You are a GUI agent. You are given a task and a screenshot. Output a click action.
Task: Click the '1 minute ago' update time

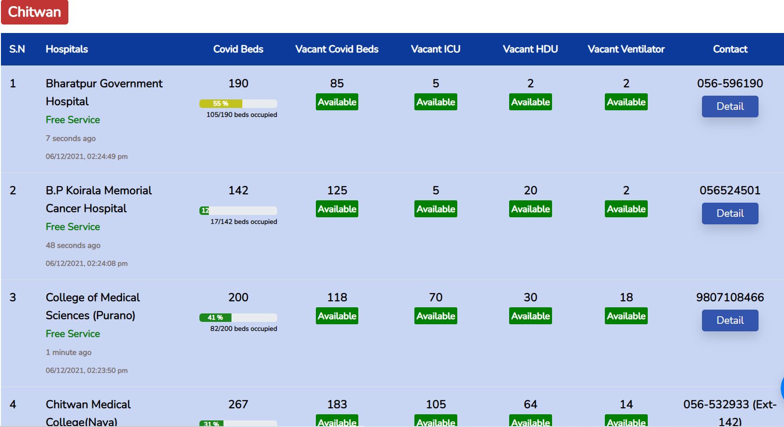click(x=69, y=353)
